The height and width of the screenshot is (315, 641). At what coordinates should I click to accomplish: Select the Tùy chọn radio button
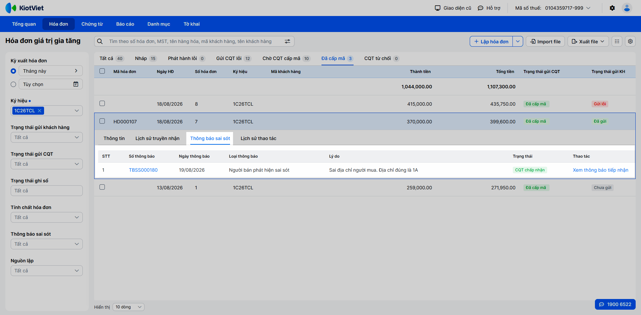(x=13, y=84)
